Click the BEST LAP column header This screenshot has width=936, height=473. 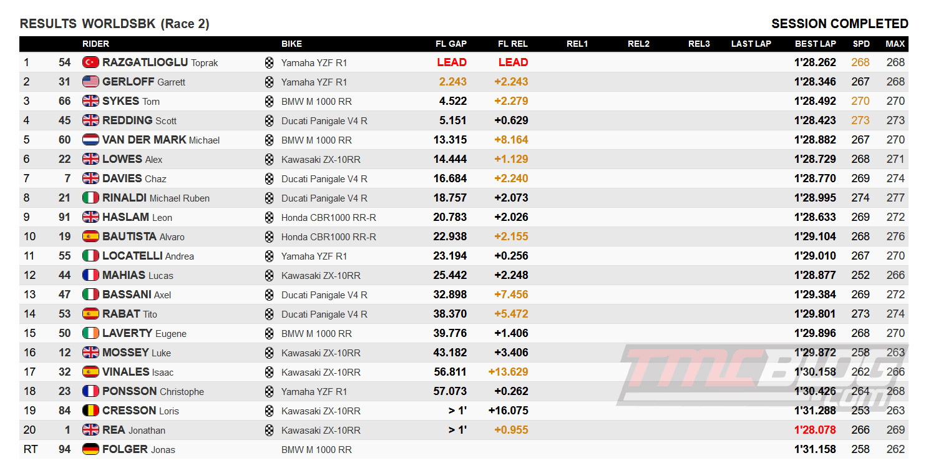click(815, 44)
